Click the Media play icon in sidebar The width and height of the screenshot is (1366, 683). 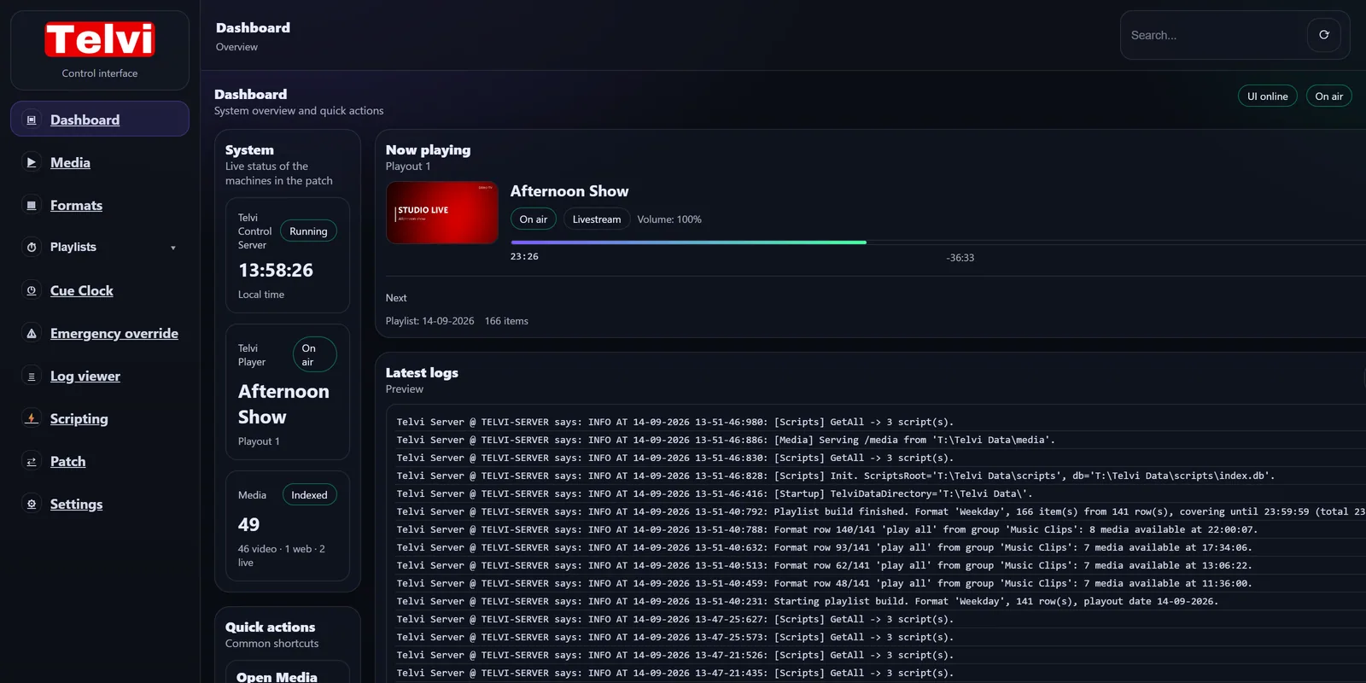(32, 162)
